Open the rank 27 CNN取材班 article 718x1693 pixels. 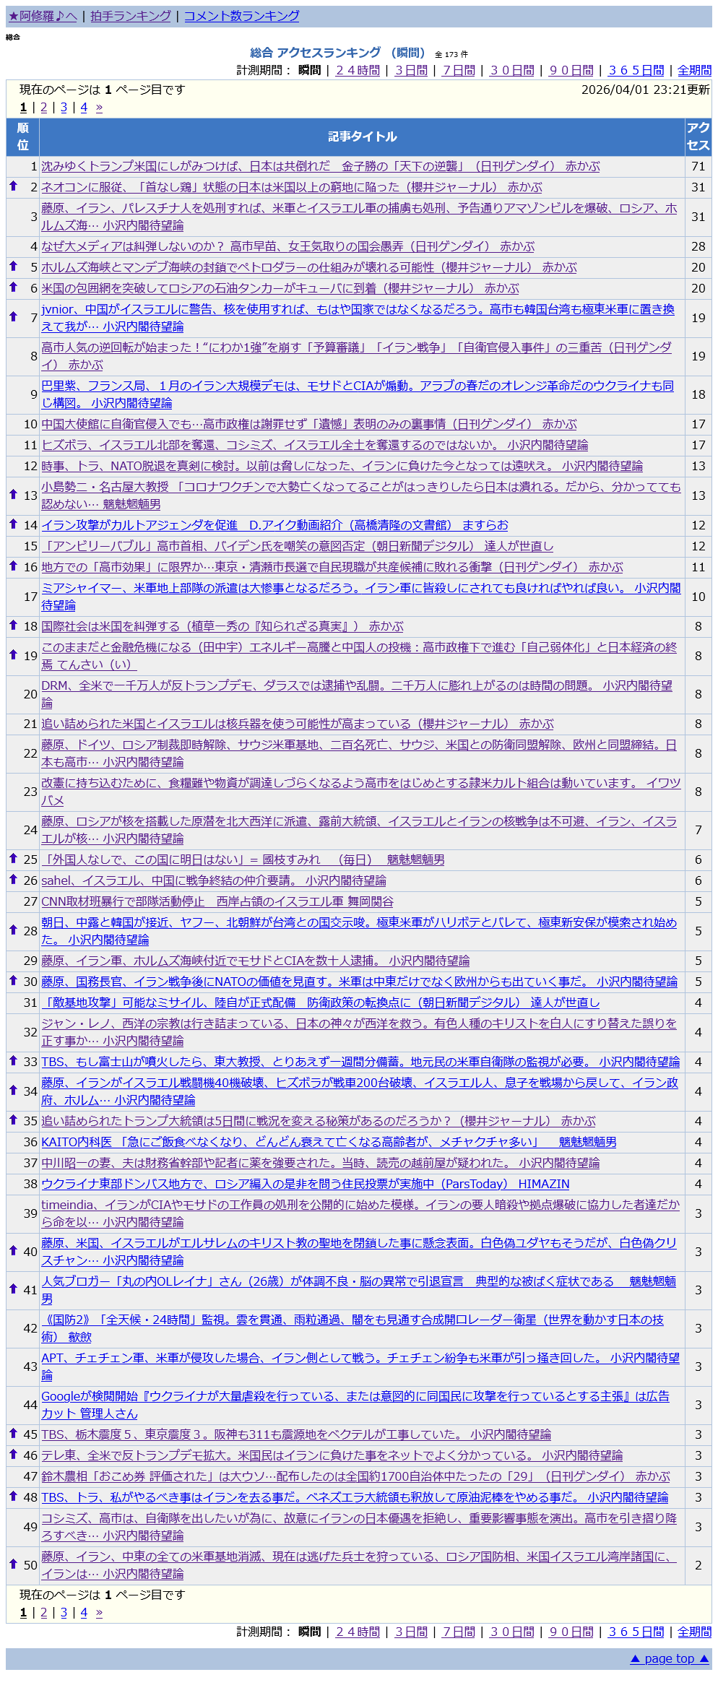click(x=217, y=901)
